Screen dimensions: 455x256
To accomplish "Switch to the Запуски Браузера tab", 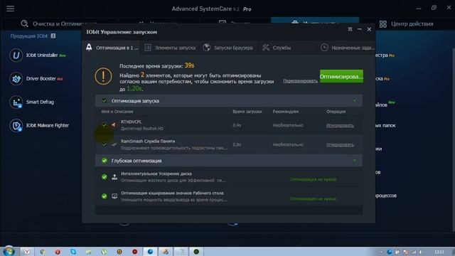I will 228,48.
